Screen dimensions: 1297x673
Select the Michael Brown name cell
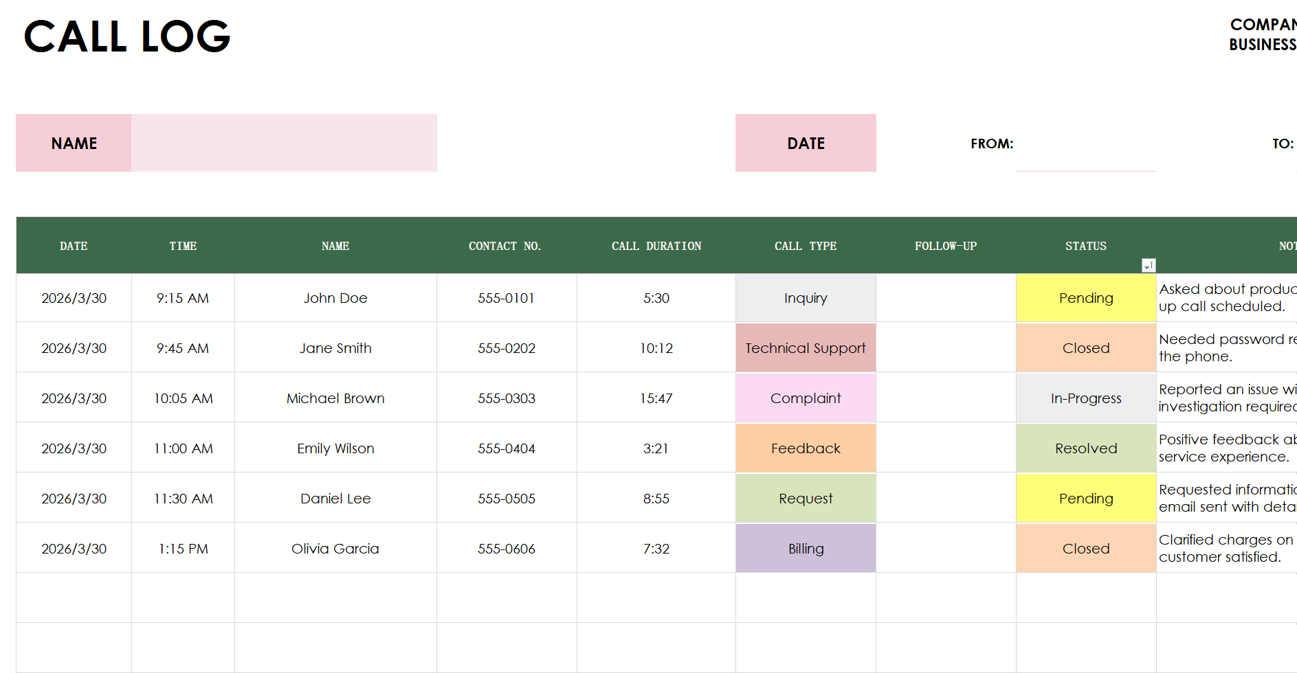335,398
